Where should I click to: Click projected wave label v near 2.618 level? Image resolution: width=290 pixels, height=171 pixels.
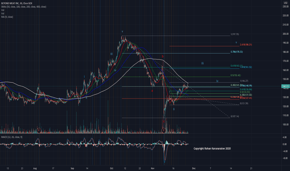(236, 42)
